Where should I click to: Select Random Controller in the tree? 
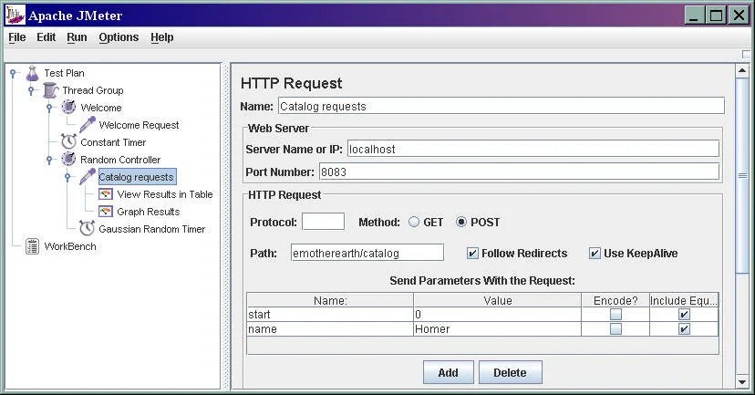[120, 160]
